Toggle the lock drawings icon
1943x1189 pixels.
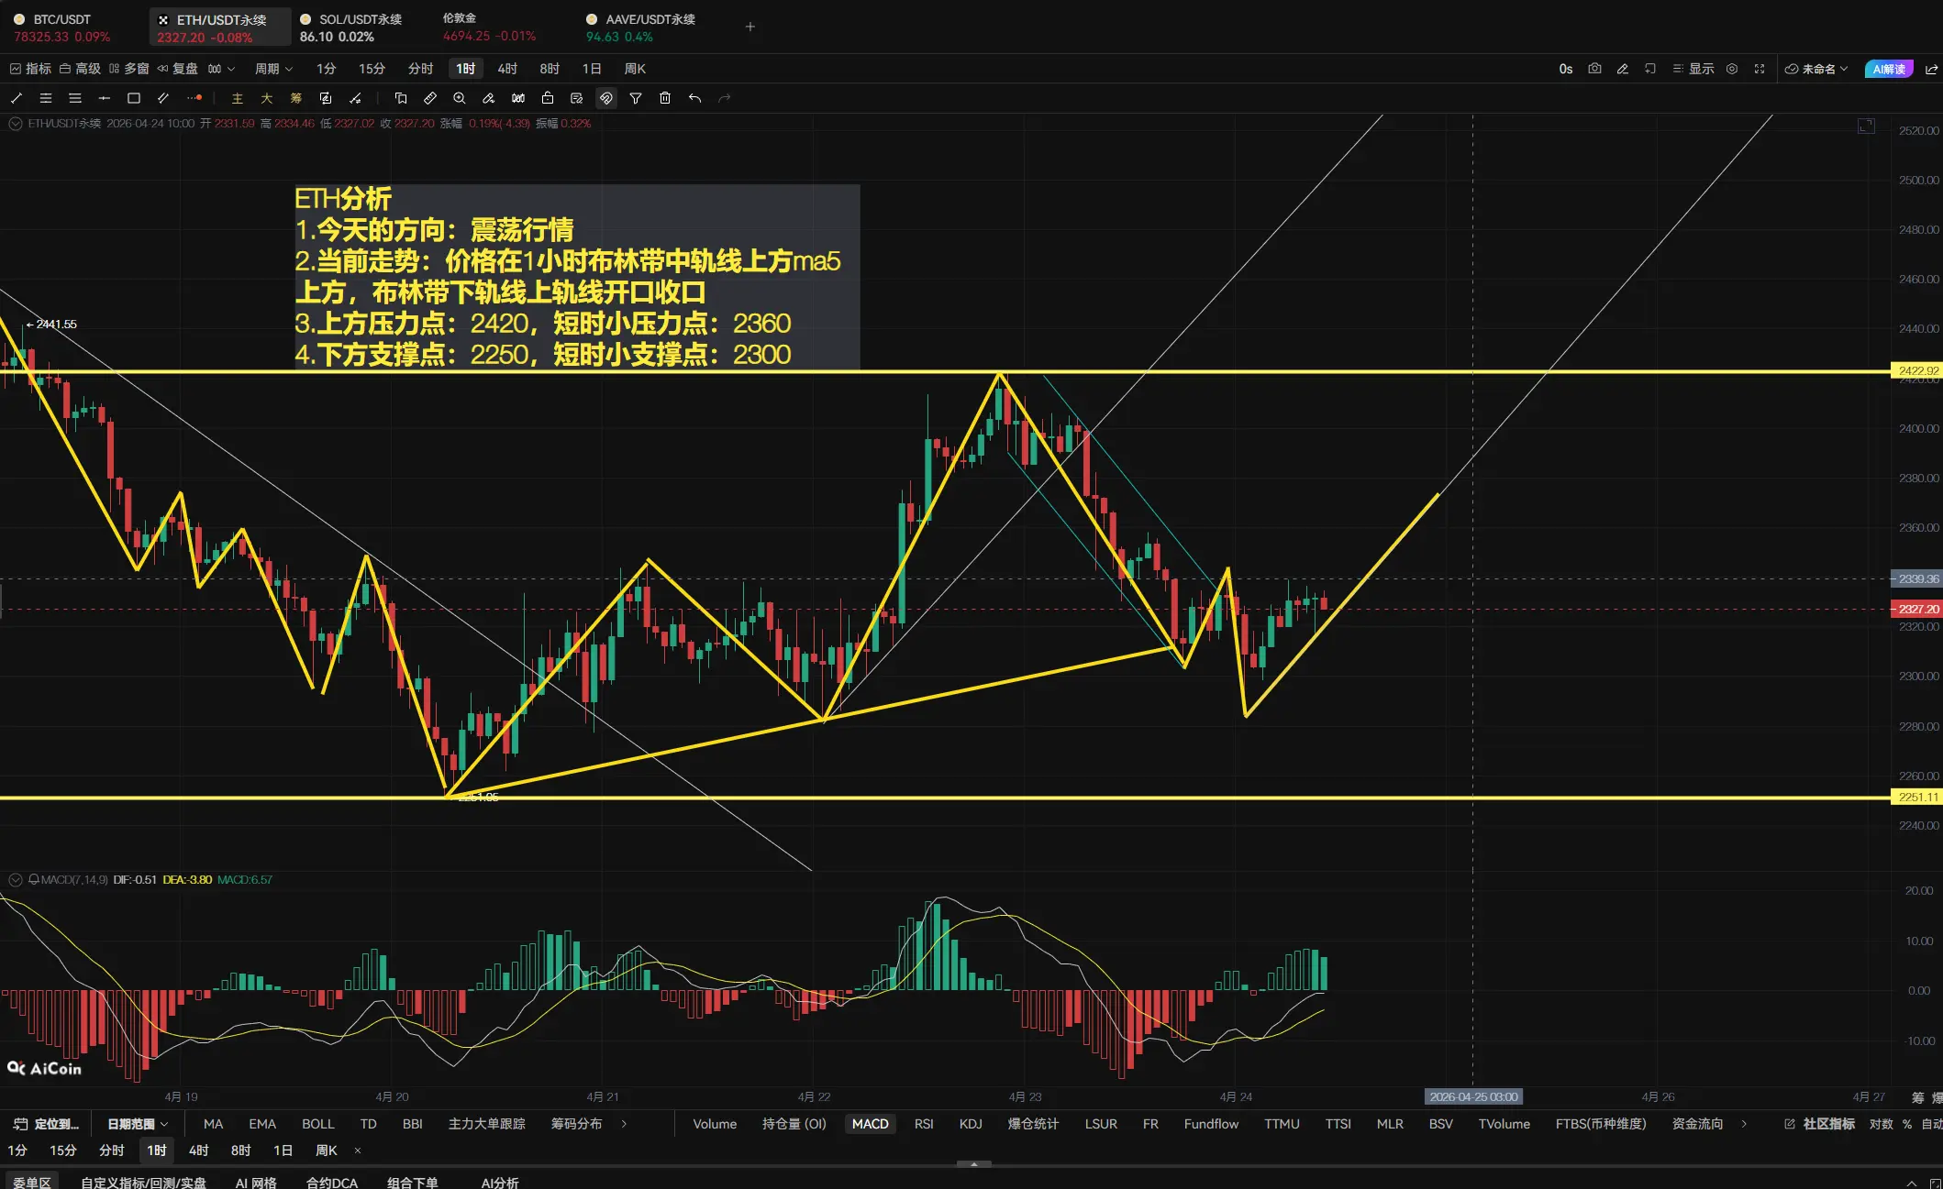point(548,98)
